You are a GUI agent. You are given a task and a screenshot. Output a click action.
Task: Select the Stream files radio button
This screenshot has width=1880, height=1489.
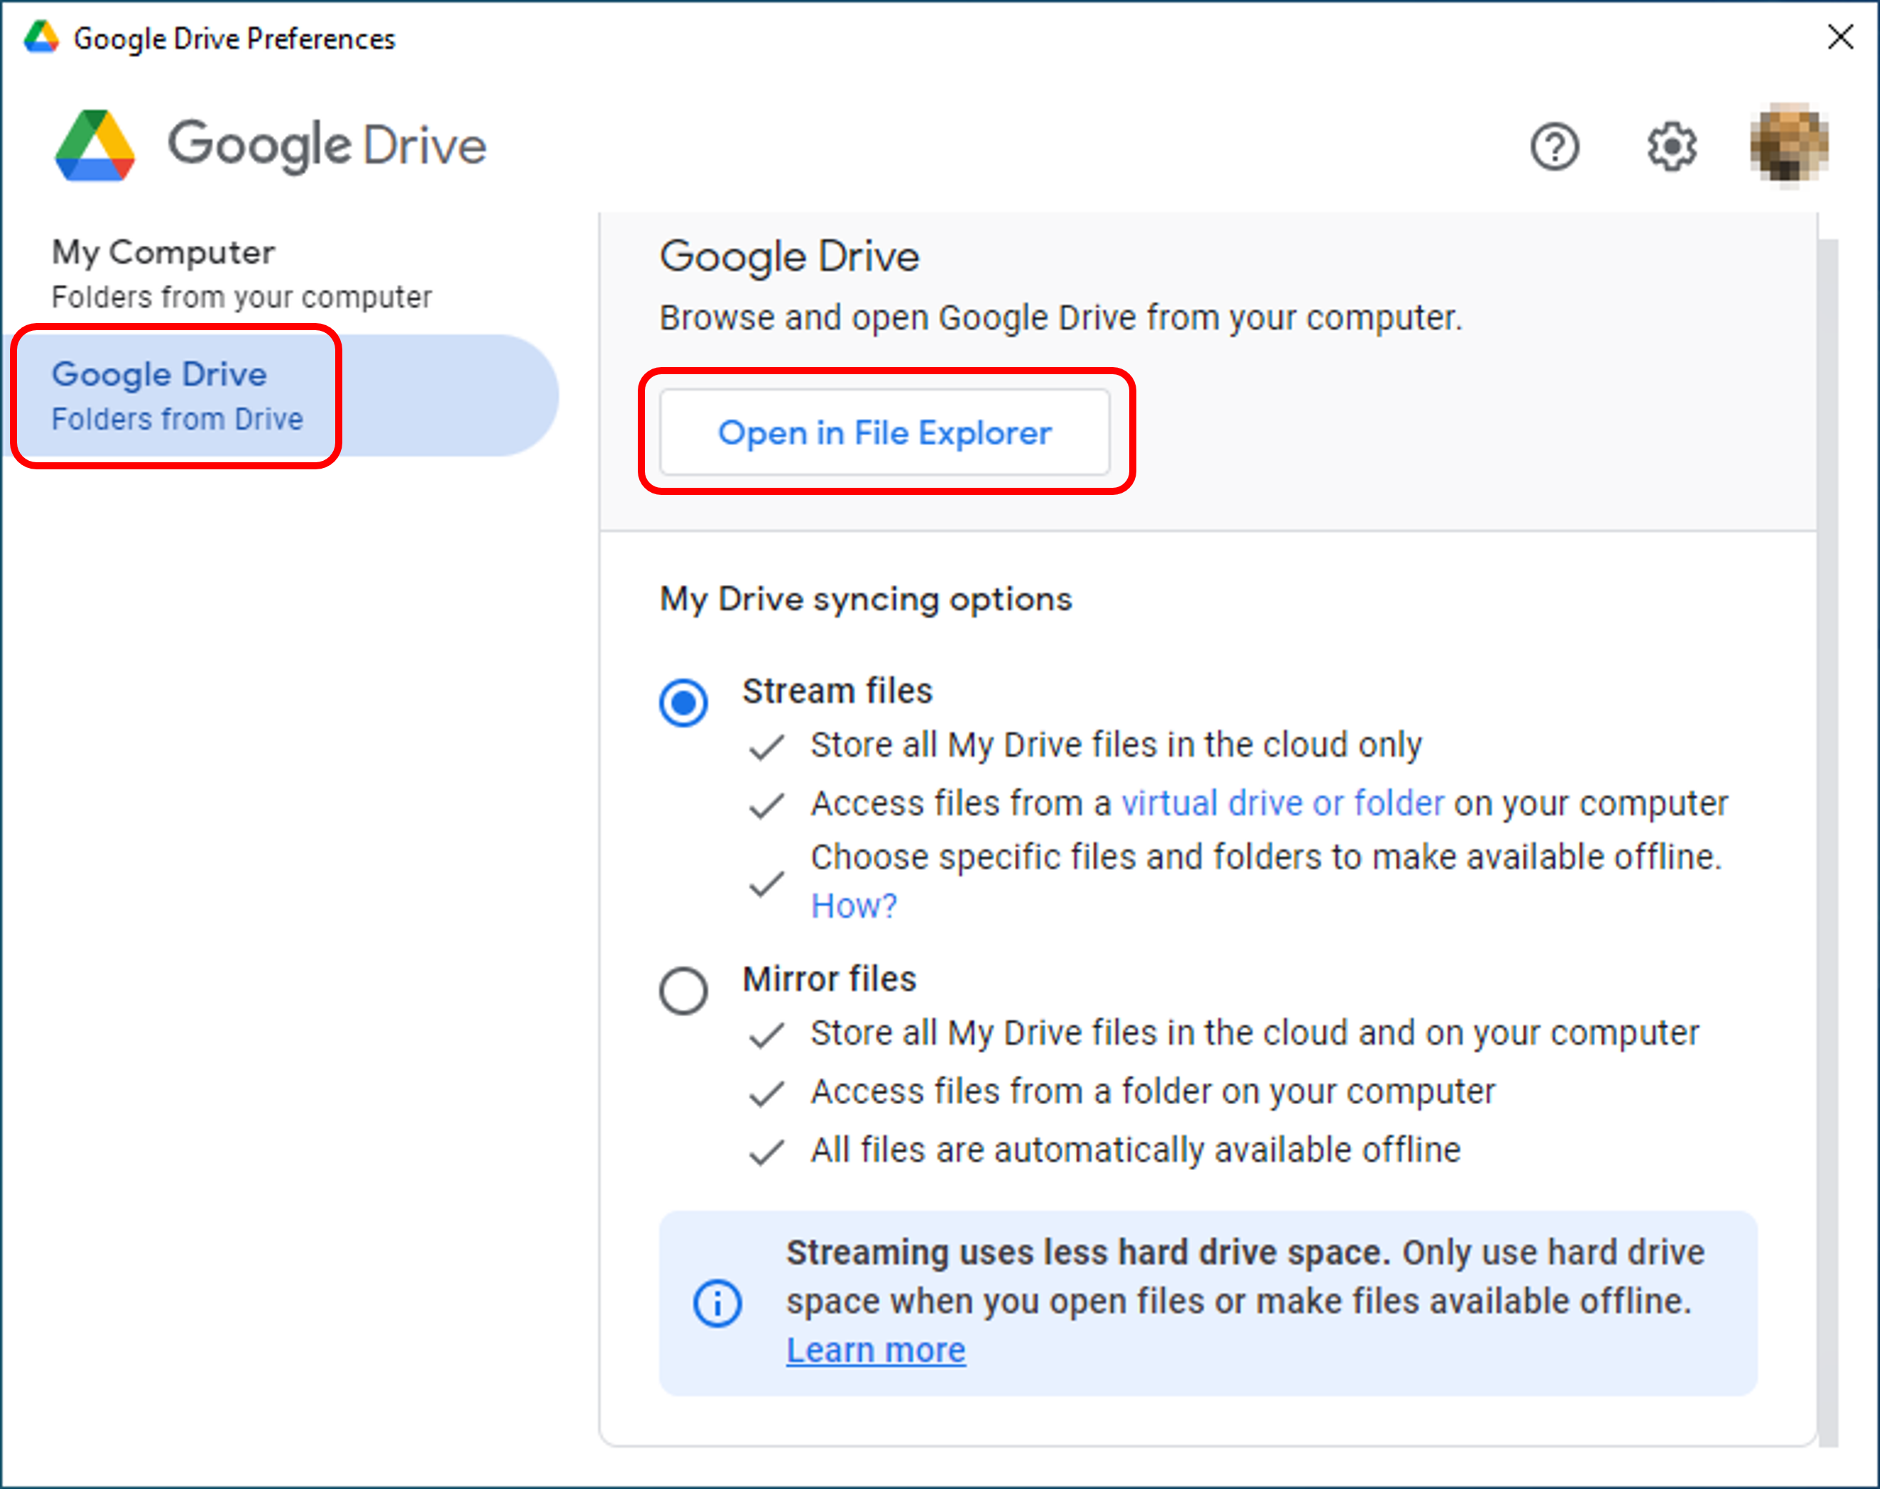pos(683,702)
